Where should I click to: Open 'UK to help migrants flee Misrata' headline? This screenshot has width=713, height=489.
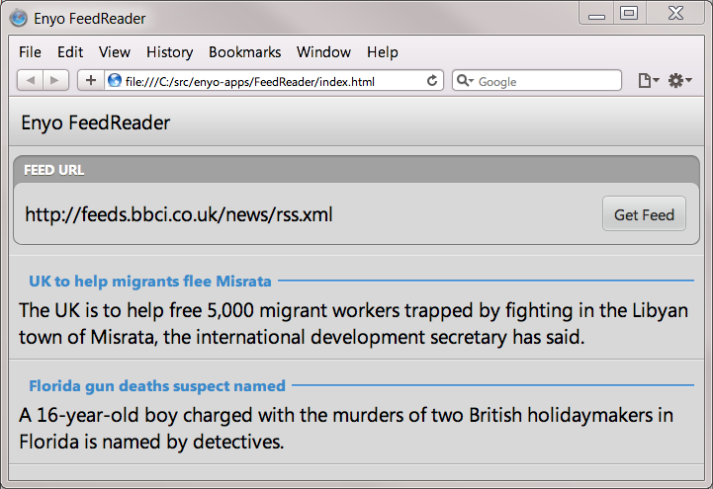149,281
